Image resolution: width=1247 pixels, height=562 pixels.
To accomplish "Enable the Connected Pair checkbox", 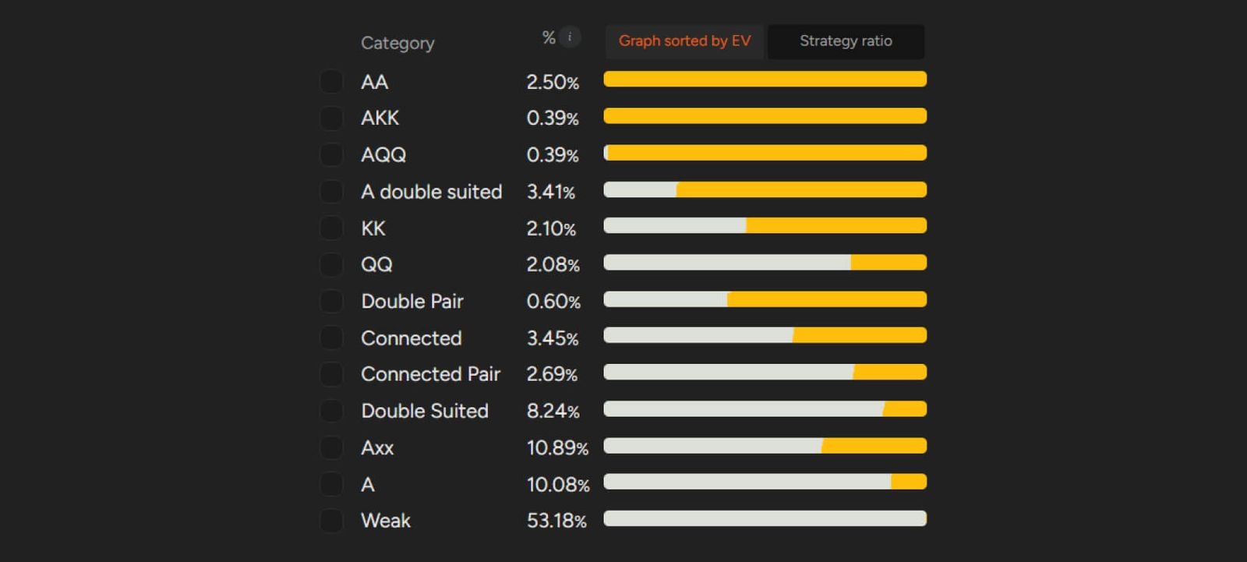I will 331,375.
